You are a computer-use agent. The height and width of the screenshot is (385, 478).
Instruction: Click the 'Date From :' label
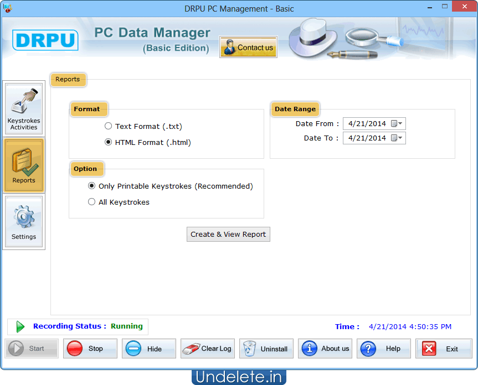pyautogui.click(x=317, y=123)
